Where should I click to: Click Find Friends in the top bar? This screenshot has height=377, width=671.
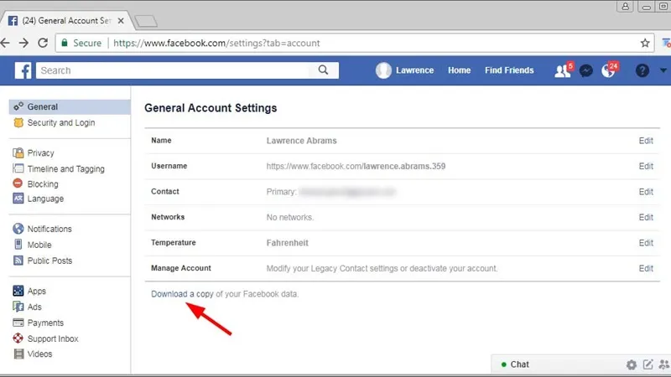(x=509, y=70)
